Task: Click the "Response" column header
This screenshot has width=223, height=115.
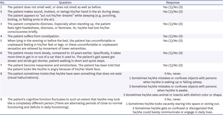Action: [x=172, y=2]
